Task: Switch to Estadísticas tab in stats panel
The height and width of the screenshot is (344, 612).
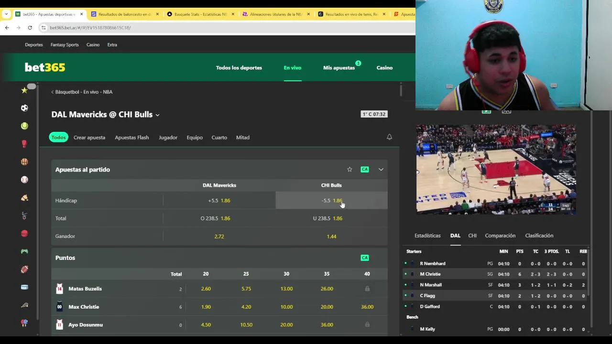Action: click(427, 236)
